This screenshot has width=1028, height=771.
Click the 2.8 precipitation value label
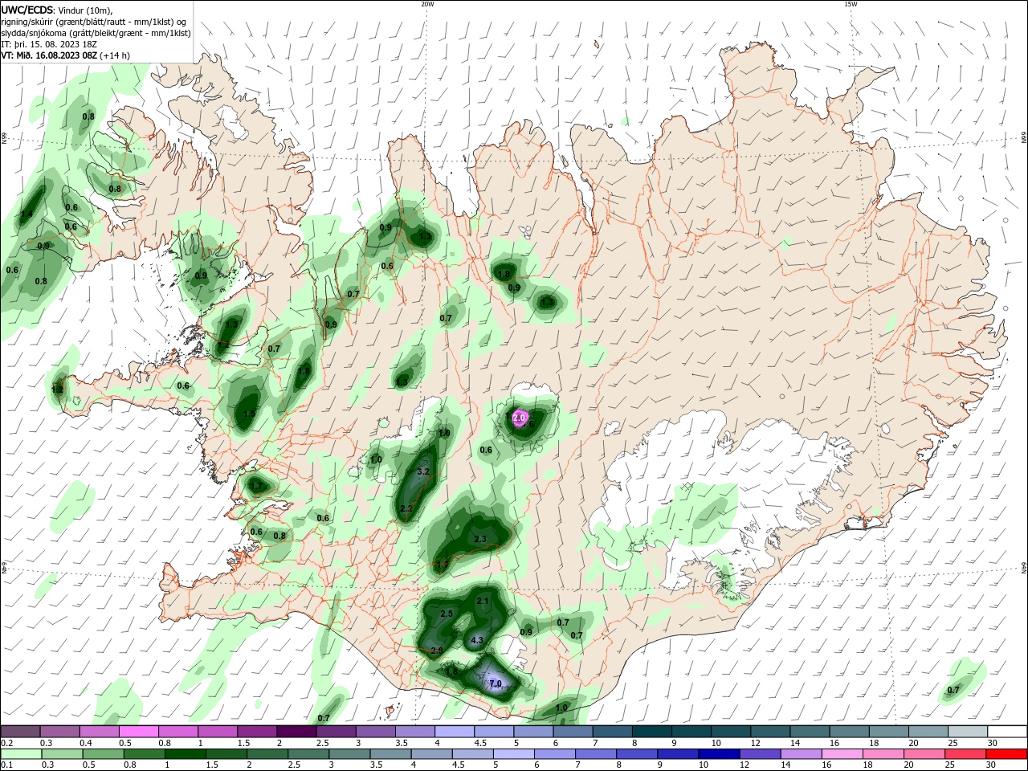point(437,651)
